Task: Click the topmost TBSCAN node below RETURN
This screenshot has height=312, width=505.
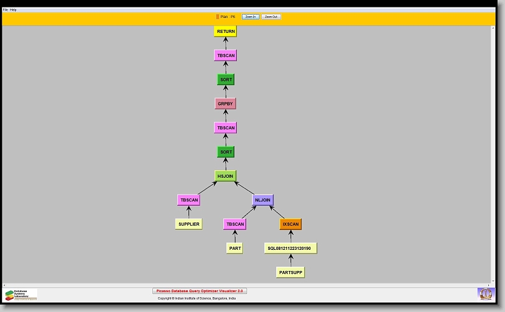Action: (x=226, y=55)
